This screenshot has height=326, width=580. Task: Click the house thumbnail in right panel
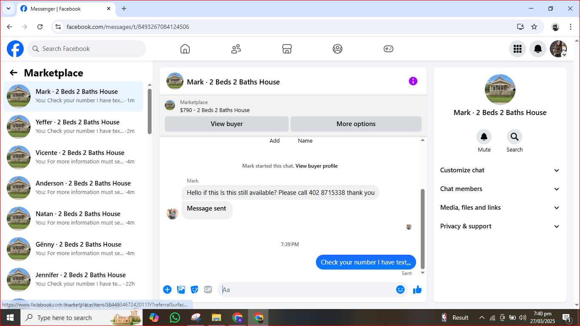coord(500,90)
